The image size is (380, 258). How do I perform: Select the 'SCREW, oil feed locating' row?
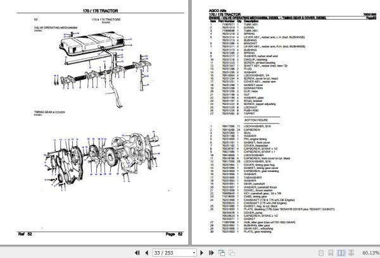pos(243,63)
